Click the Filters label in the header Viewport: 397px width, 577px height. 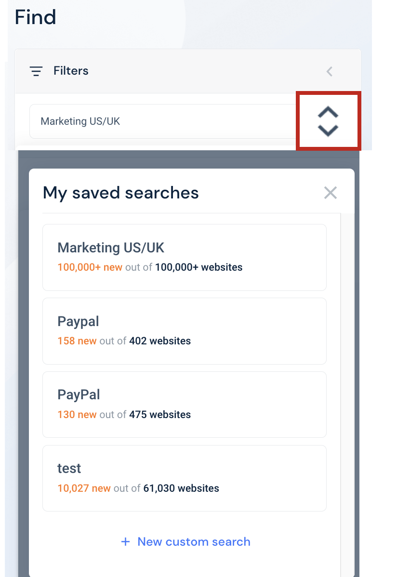pos(71,71)
